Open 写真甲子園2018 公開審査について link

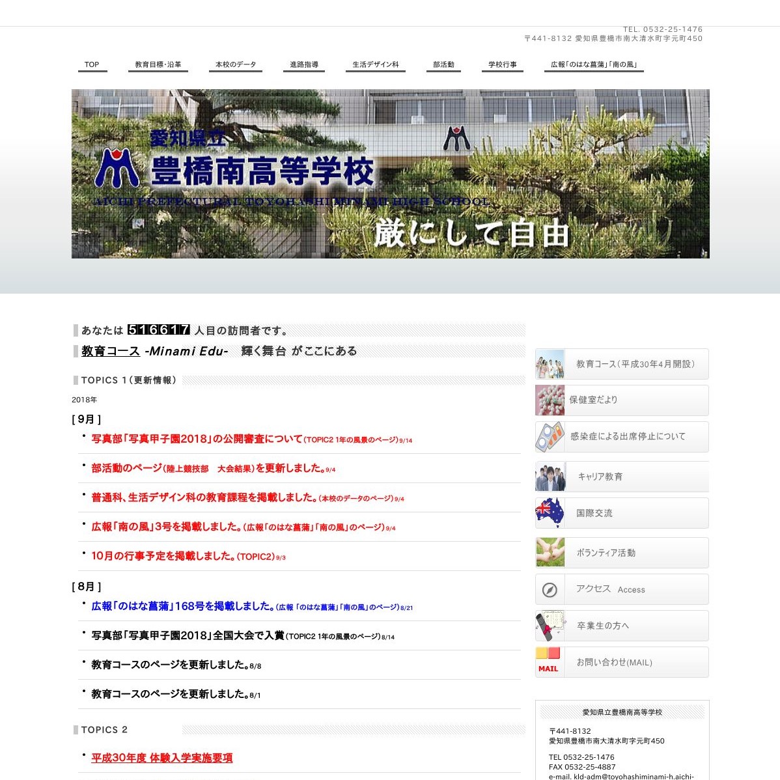pos(252,439)
